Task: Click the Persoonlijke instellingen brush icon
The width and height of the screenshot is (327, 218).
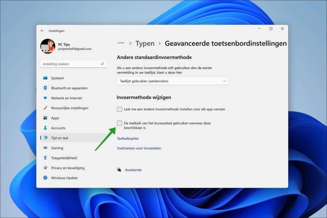Action: click(45, 108)
